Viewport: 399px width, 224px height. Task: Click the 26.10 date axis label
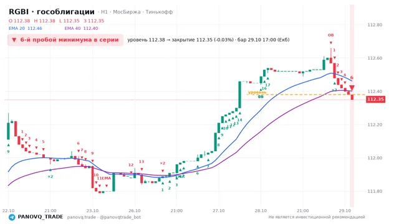135,210
